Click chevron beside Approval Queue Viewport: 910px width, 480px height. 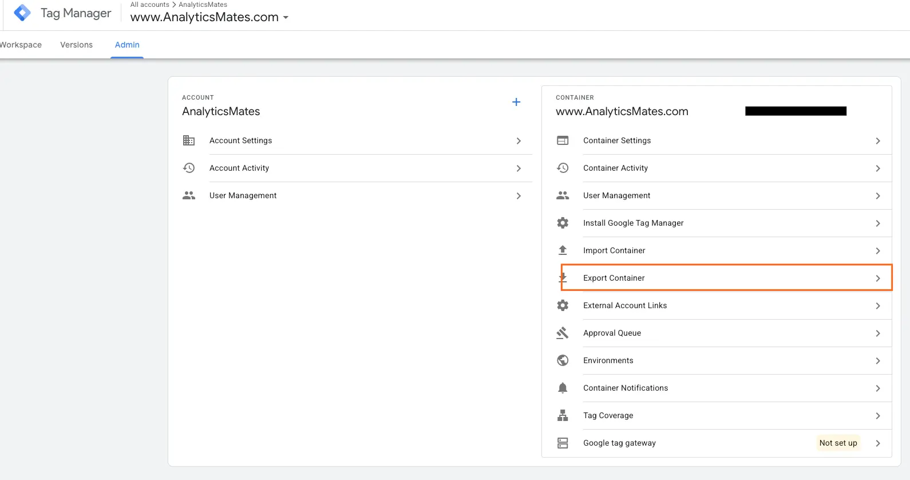(878, 333)
